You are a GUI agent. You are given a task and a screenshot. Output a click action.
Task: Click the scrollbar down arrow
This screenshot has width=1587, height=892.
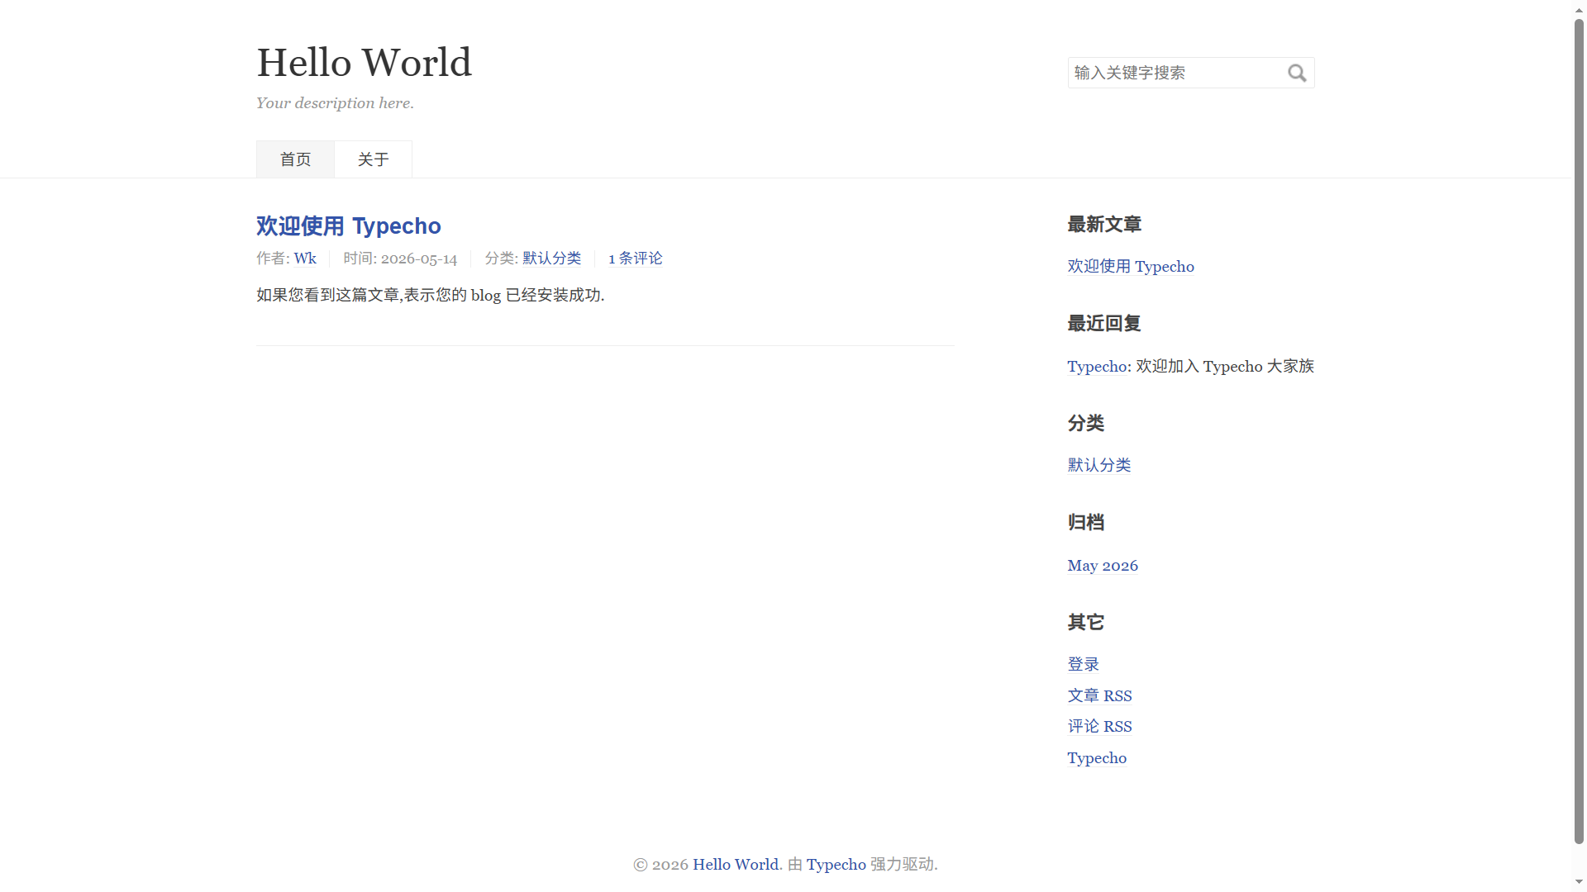(1579, 883)
